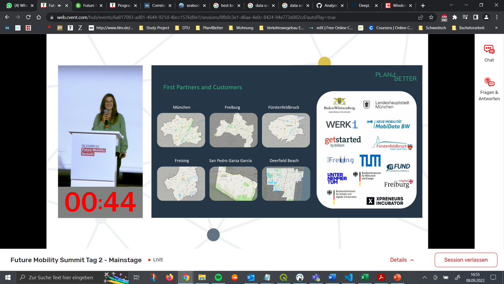Image resolution: width=504 pixels, height=284 pixels.
Task: Open Fragen & Antworten panel
Action: click(489, 82)
